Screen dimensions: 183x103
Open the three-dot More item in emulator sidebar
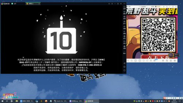tap(124, 52)
